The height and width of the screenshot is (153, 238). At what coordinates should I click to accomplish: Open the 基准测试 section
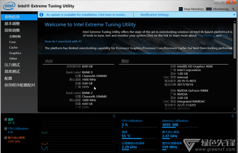pos(12,71)
